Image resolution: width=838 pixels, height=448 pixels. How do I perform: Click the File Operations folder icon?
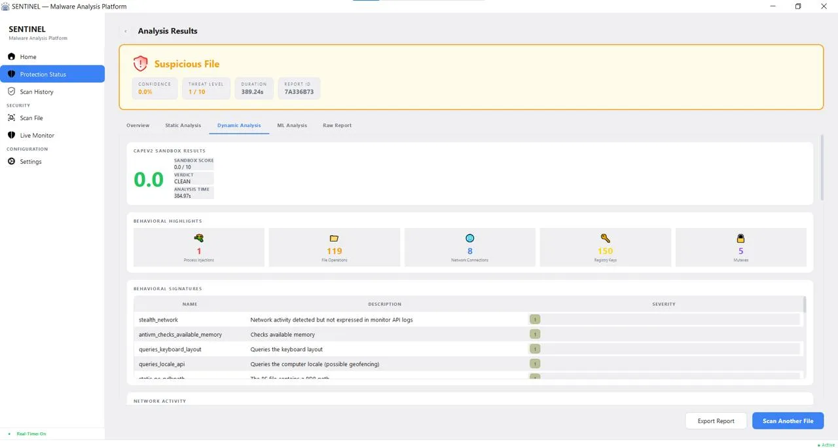tap(335, 238)
